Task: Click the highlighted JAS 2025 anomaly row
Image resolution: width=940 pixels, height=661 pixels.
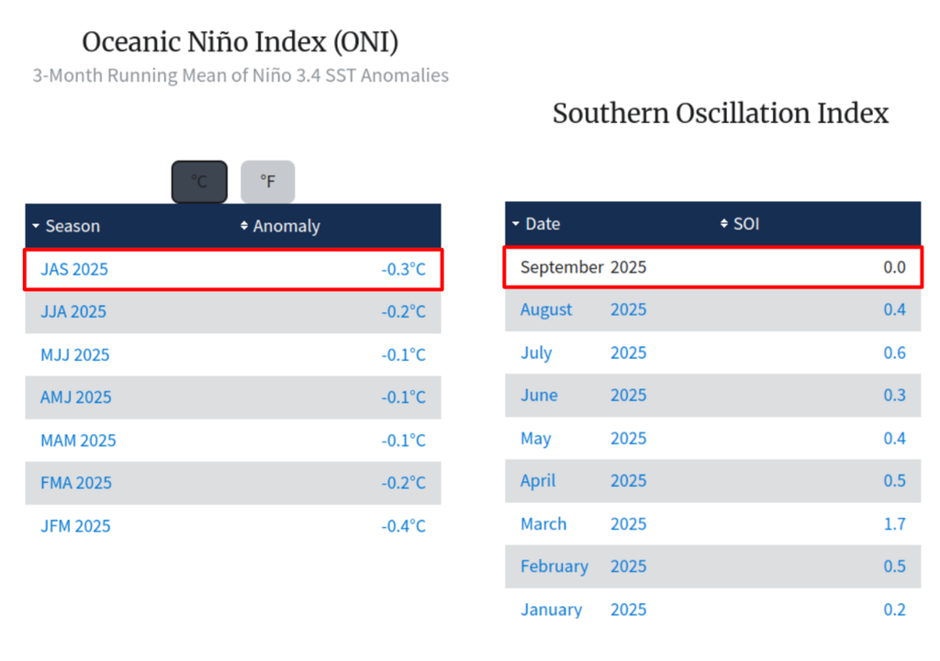Action: [x=232, y=269]
